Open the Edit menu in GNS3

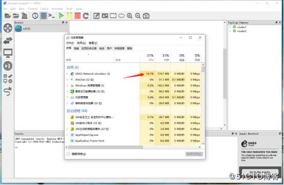13,9
